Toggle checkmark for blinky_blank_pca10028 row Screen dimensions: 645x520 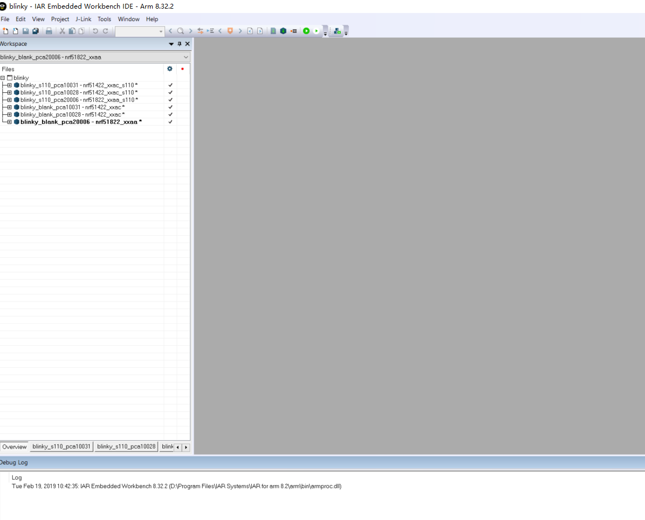170,115
